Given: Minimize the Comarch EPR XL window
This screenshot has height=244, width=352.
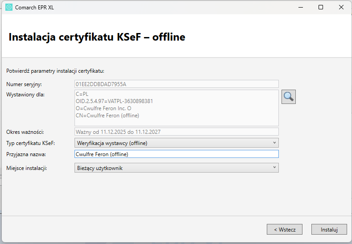Looking at the screenshot, I should (300, 7).
